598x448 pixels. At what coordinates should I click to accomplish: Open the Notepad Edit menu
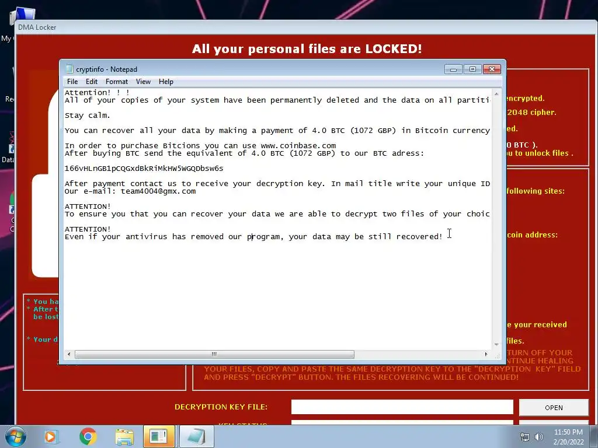(92, 82)
